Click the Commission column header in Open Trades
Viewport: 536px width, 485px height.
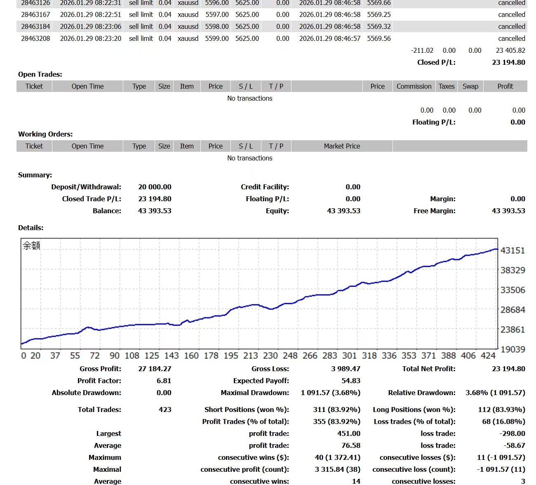click(414, 86)
